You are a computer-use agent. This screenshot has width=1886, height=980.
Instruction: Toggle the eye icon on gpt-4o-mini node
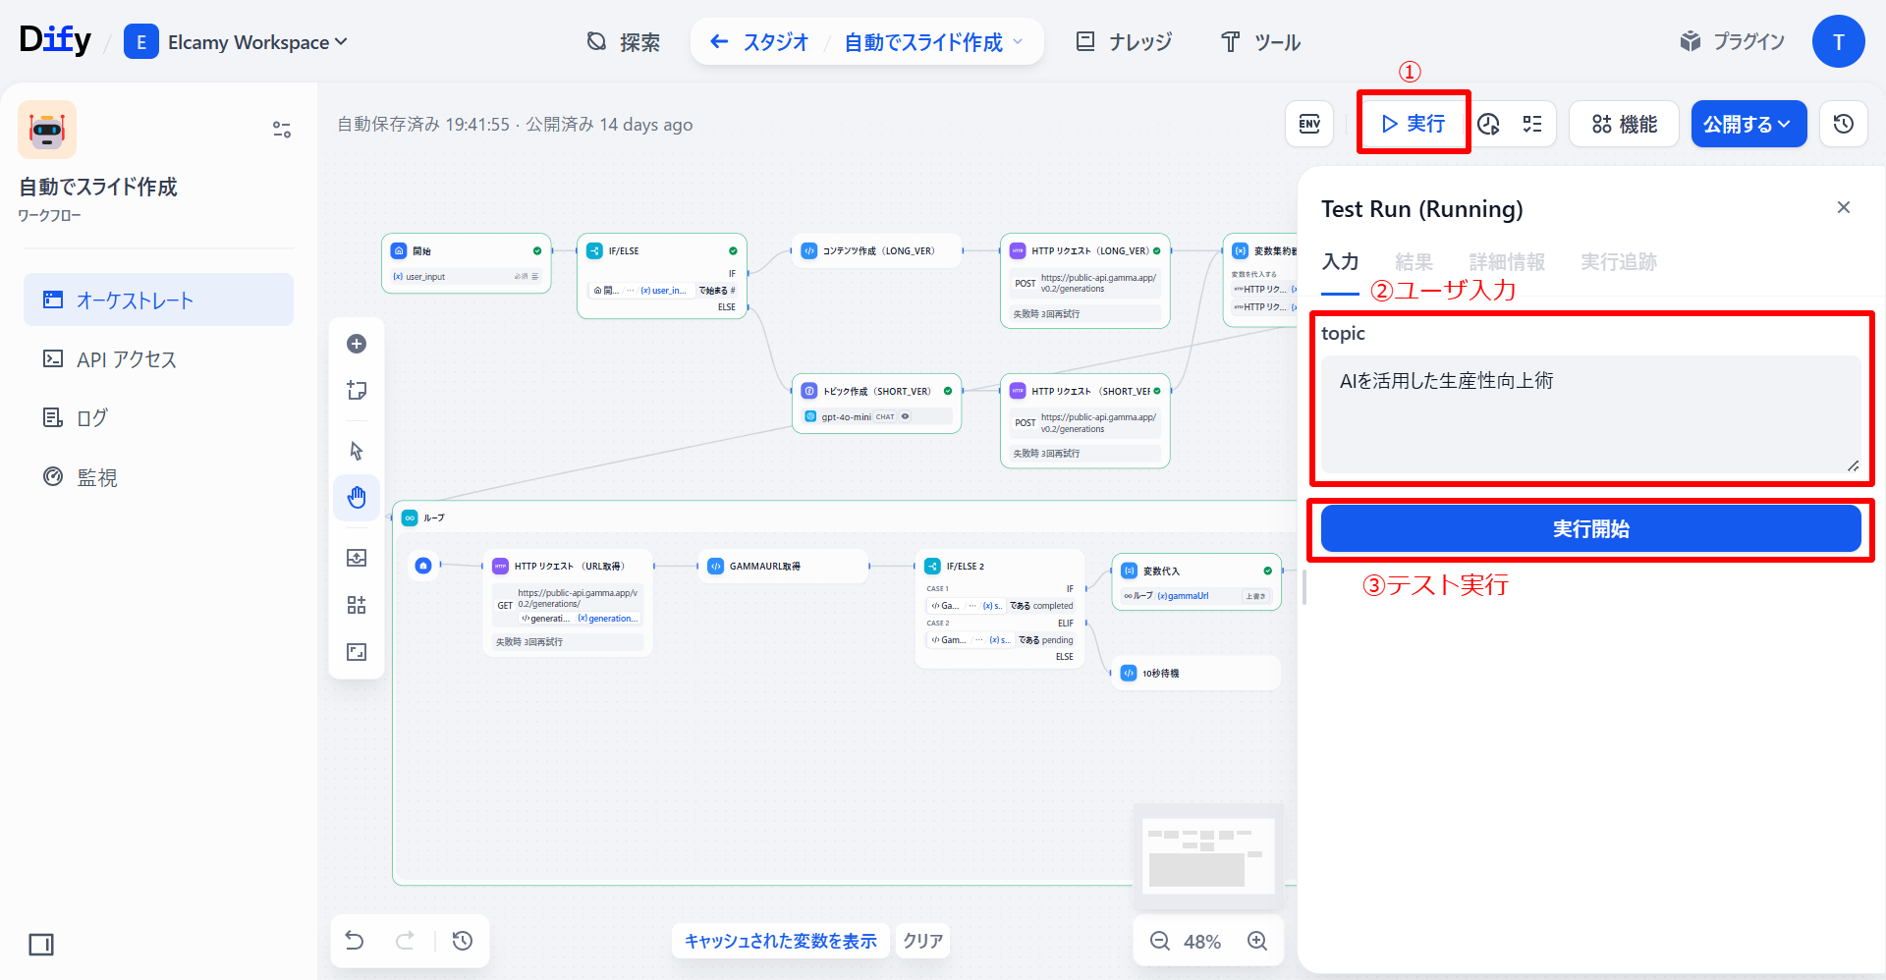tap(906, 416)
